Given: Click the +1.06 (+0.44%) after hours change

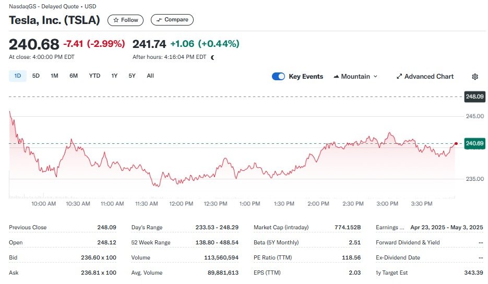Looking at the screenshot, I should click(x=205, y=44).
